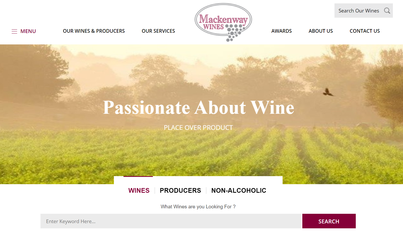This screenshot has width=403, height=233.
Task: Select the Wines search tab
Action: point(139,190)
